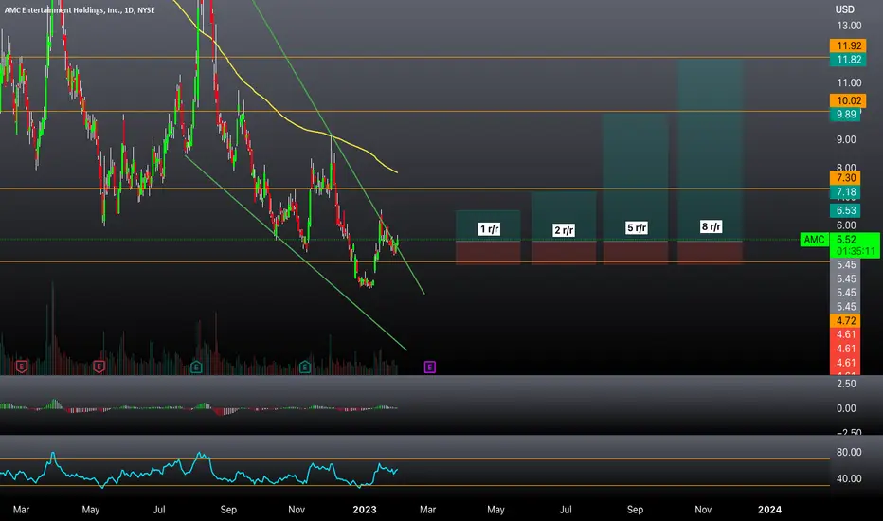Open the red earnings E marker above the first Mar label
This screenshot has height=521, width=883.
coord(22,368)
